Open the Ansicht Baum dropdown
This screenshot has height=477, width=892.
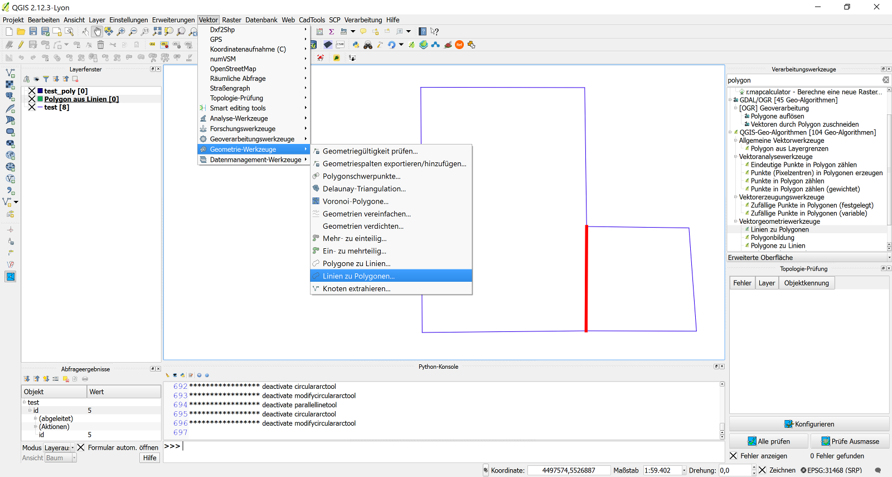coord(60,458)
